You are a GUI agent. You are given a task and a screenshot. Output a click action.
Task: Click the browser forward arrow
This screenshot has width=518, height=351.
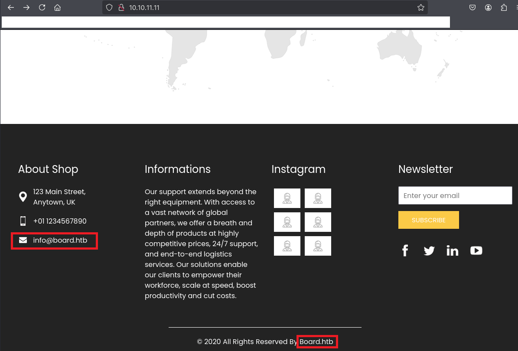[26, 7]
